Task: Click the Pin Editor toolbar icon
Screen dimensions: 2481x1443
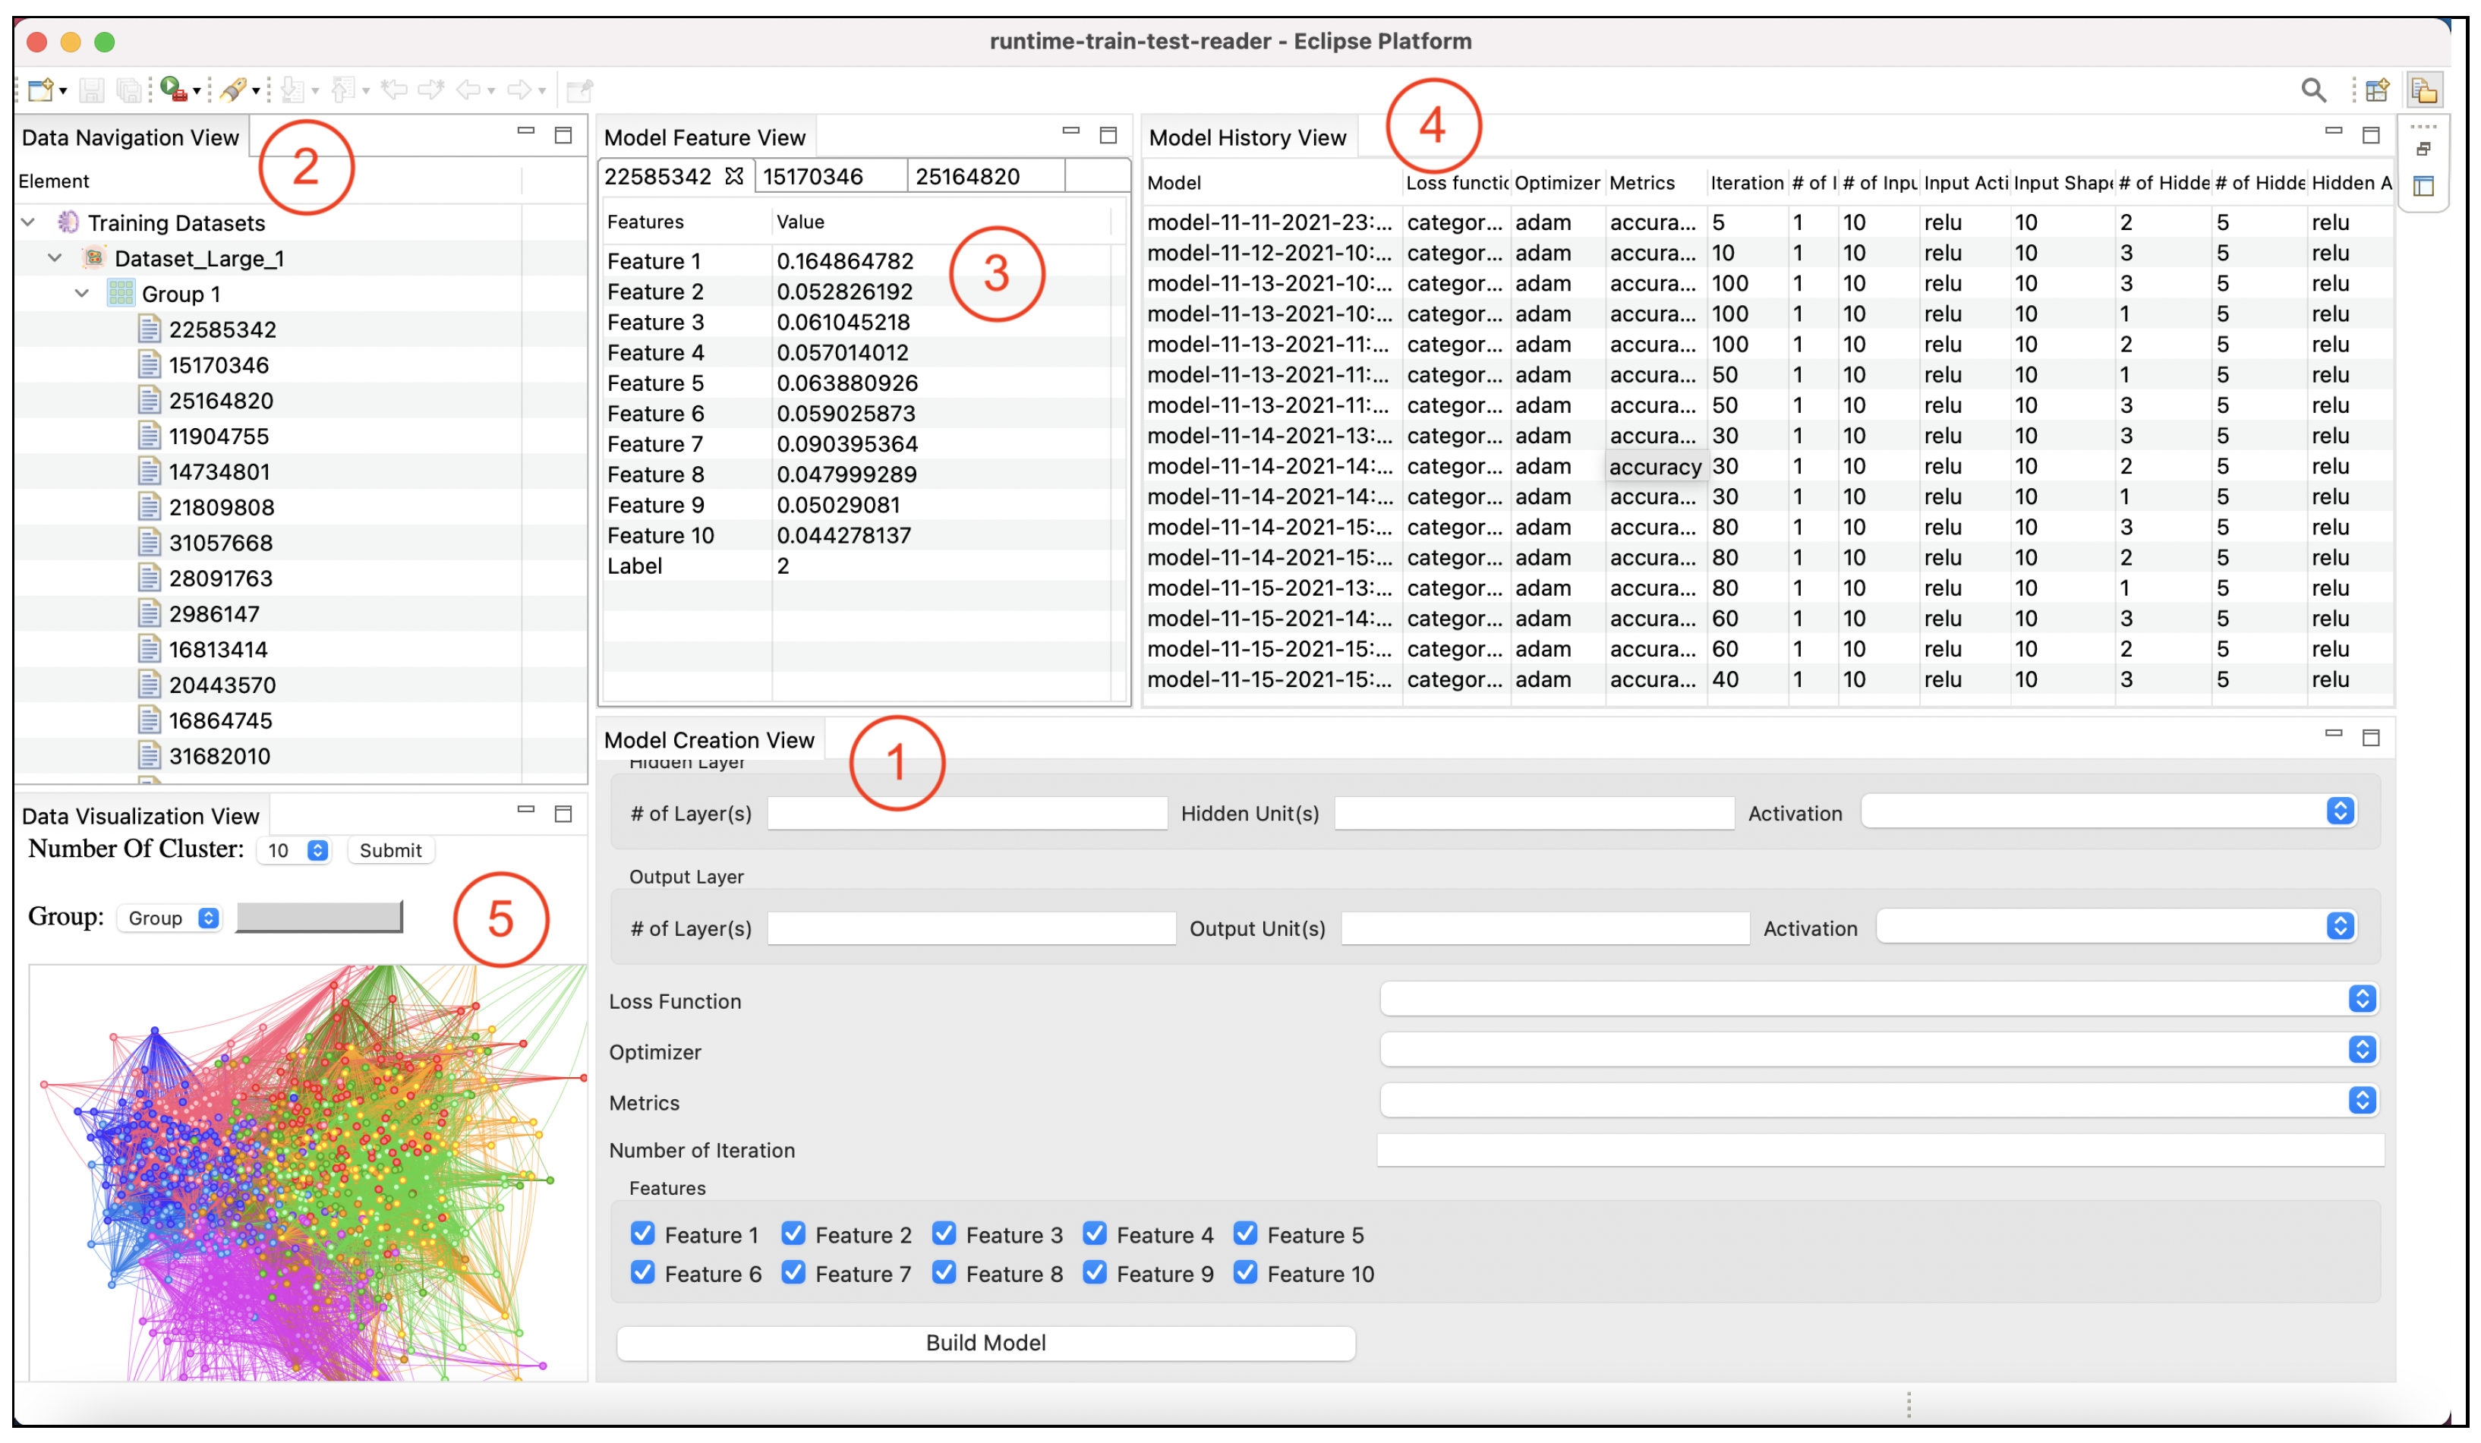Action: pyautogui.click(x=580, y=90)
